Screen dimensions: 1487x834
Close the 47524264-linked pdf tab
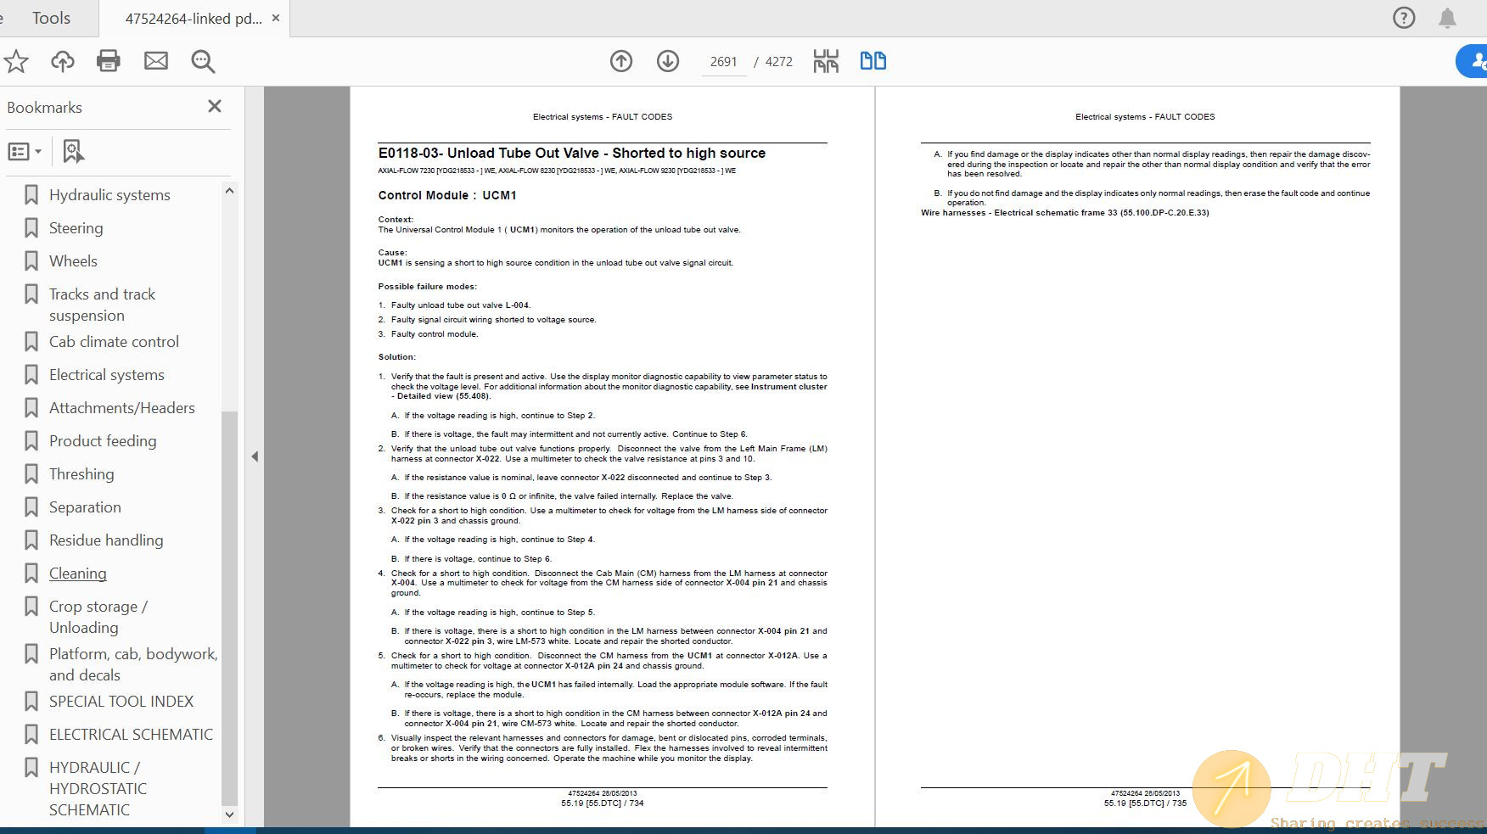click(276, 18)
